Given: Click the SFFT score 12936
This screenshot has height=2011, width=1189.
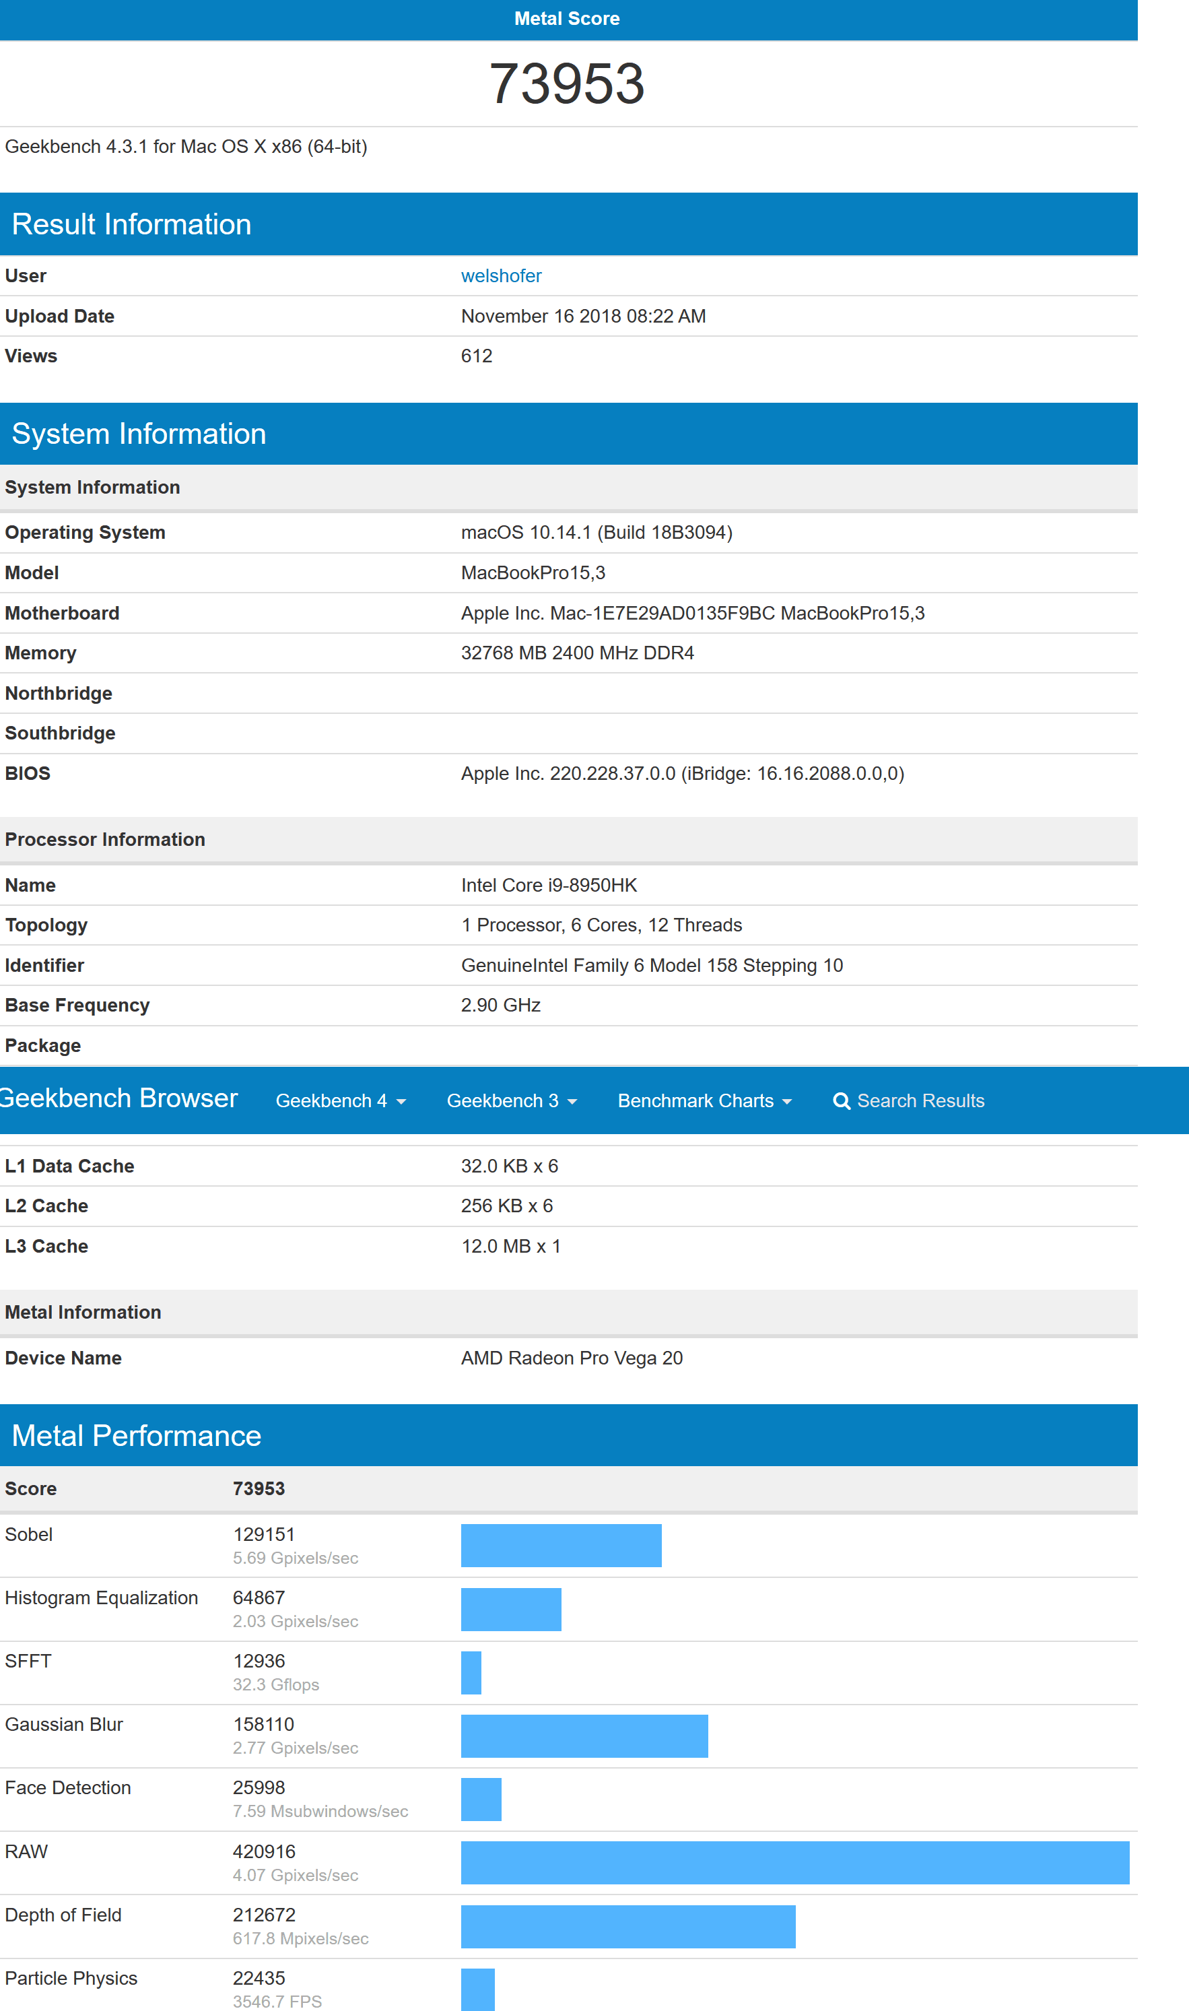Looking at the screenshot, I should 259,1661.
